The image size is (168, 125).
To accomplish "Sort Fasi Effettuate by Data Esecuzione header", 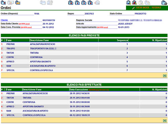I will tap(79, 90).
